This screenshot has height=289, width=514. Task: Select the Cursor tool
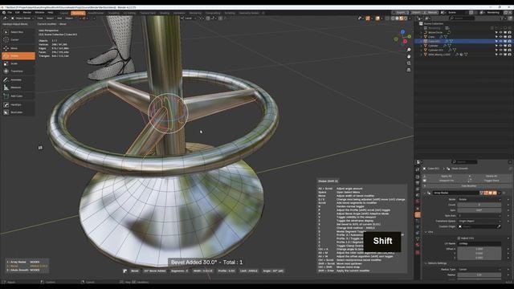click(x=18, y=40)
